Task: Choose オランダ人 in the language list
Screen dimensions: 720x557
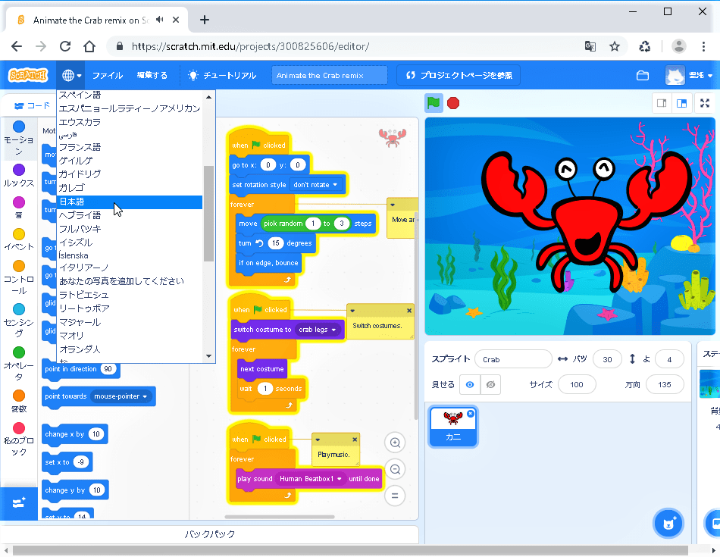Action: coord(130,349)
